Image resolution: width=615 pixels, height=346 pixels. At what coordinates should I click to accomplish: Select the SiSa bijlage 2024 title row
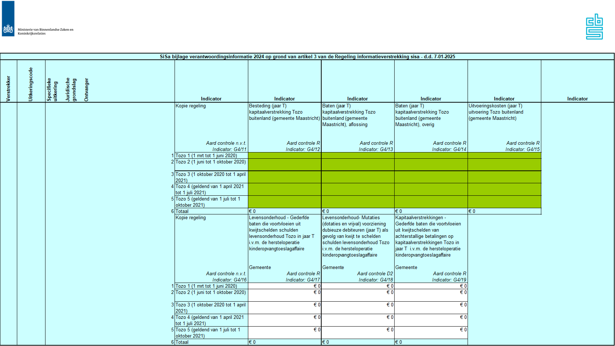307,57
